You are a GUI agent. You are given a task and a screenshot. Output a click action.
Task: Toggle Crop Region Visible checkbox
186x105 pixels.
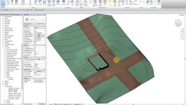[35, 49]
